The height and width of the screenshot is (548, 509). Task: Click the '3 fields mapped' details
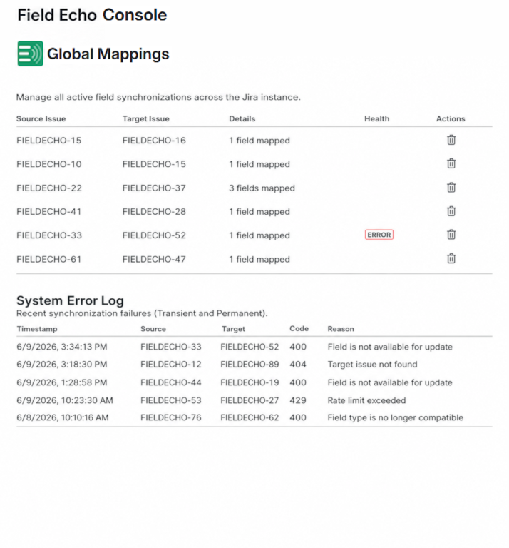[262, 188]
